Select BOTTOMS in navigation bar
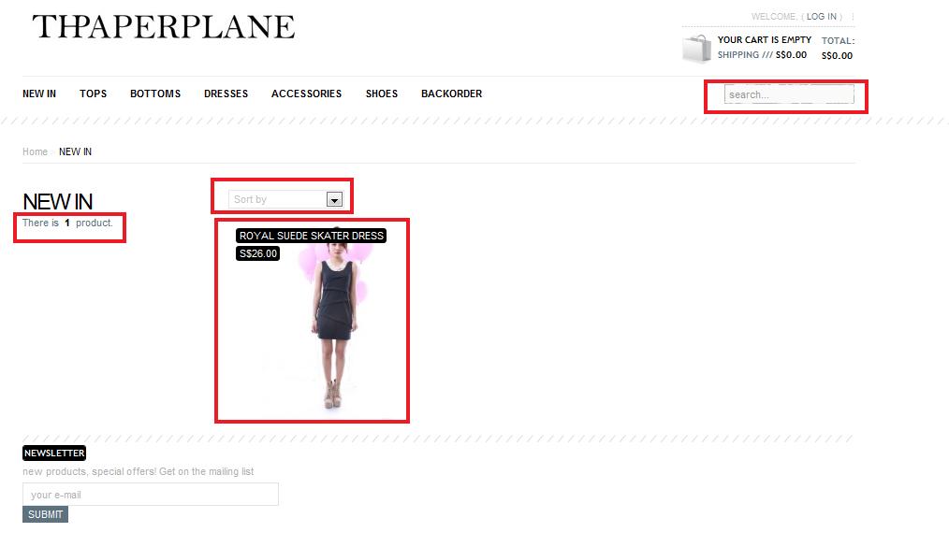The width and height of the screenshot is (949, 547). [x=155, y=94]
